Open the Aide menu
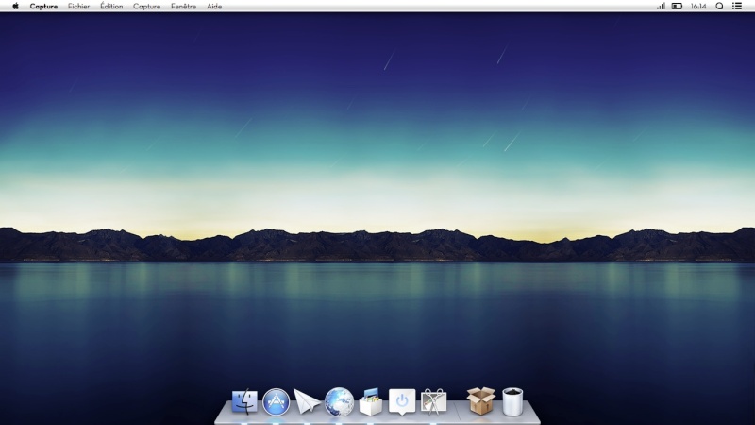Viewport: 755px width, 425px height. (x=214, y=6)
